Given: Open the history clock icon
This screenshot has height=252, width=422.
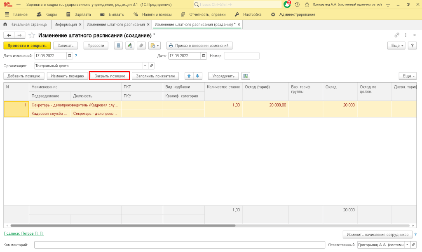Looking at the screenshot, I should tap(298, 5).
